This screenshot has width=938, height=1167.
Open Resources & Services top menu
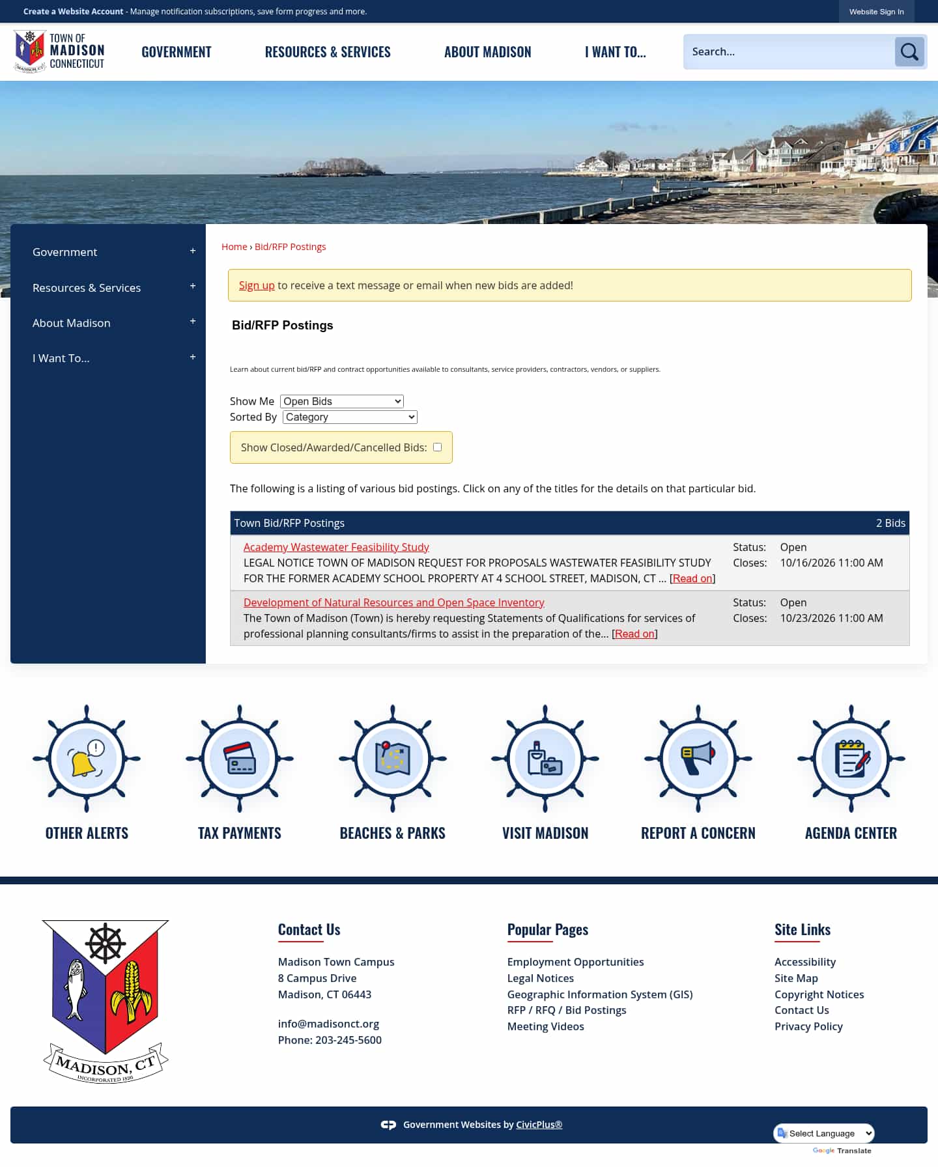(328, 52)
